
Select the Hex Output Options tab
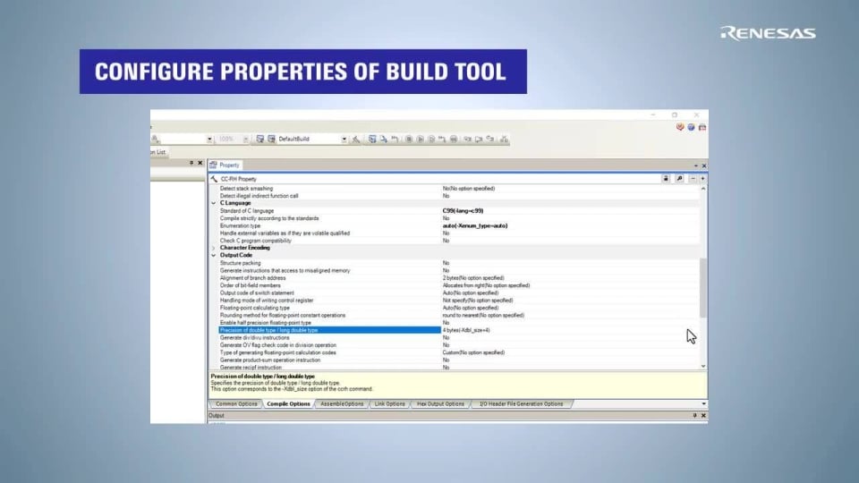pyautogui.click(x=440, y=404)
